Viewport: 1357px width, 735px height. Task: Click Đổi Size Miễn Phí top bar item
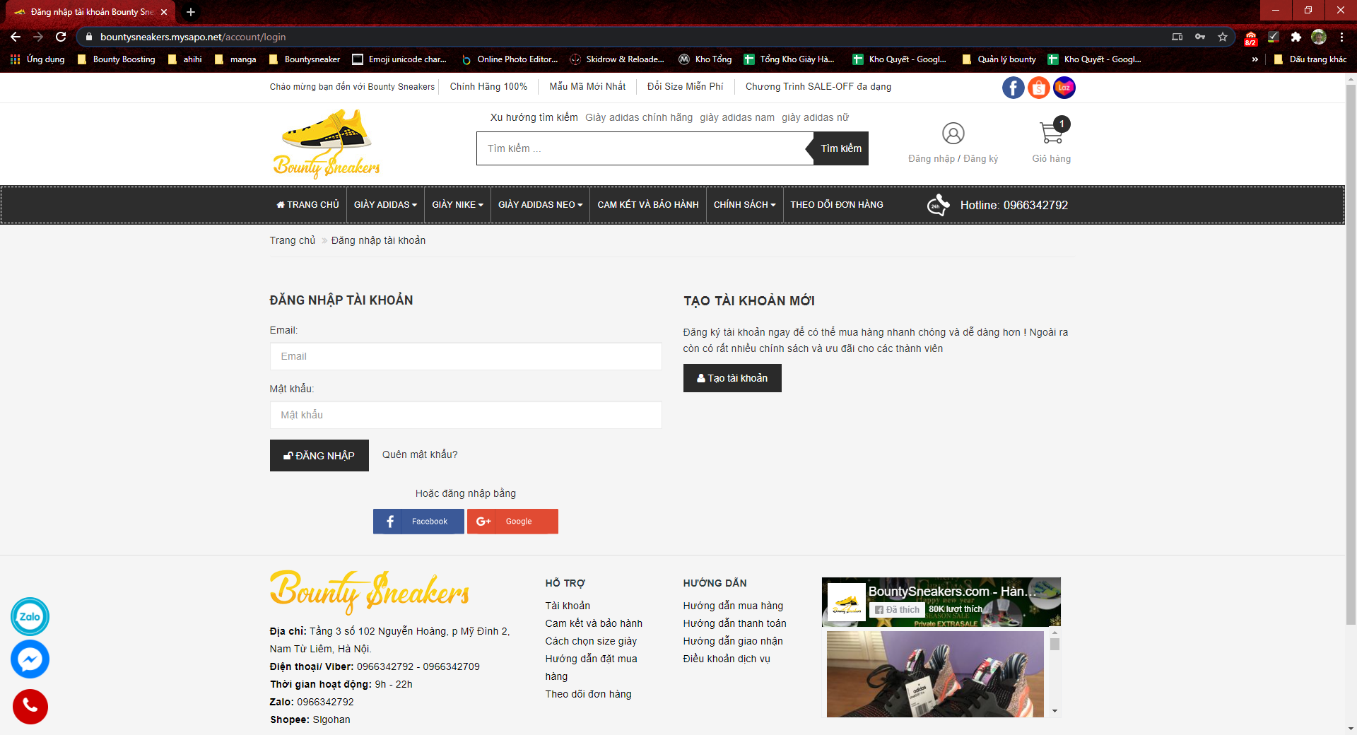point(686,87)
